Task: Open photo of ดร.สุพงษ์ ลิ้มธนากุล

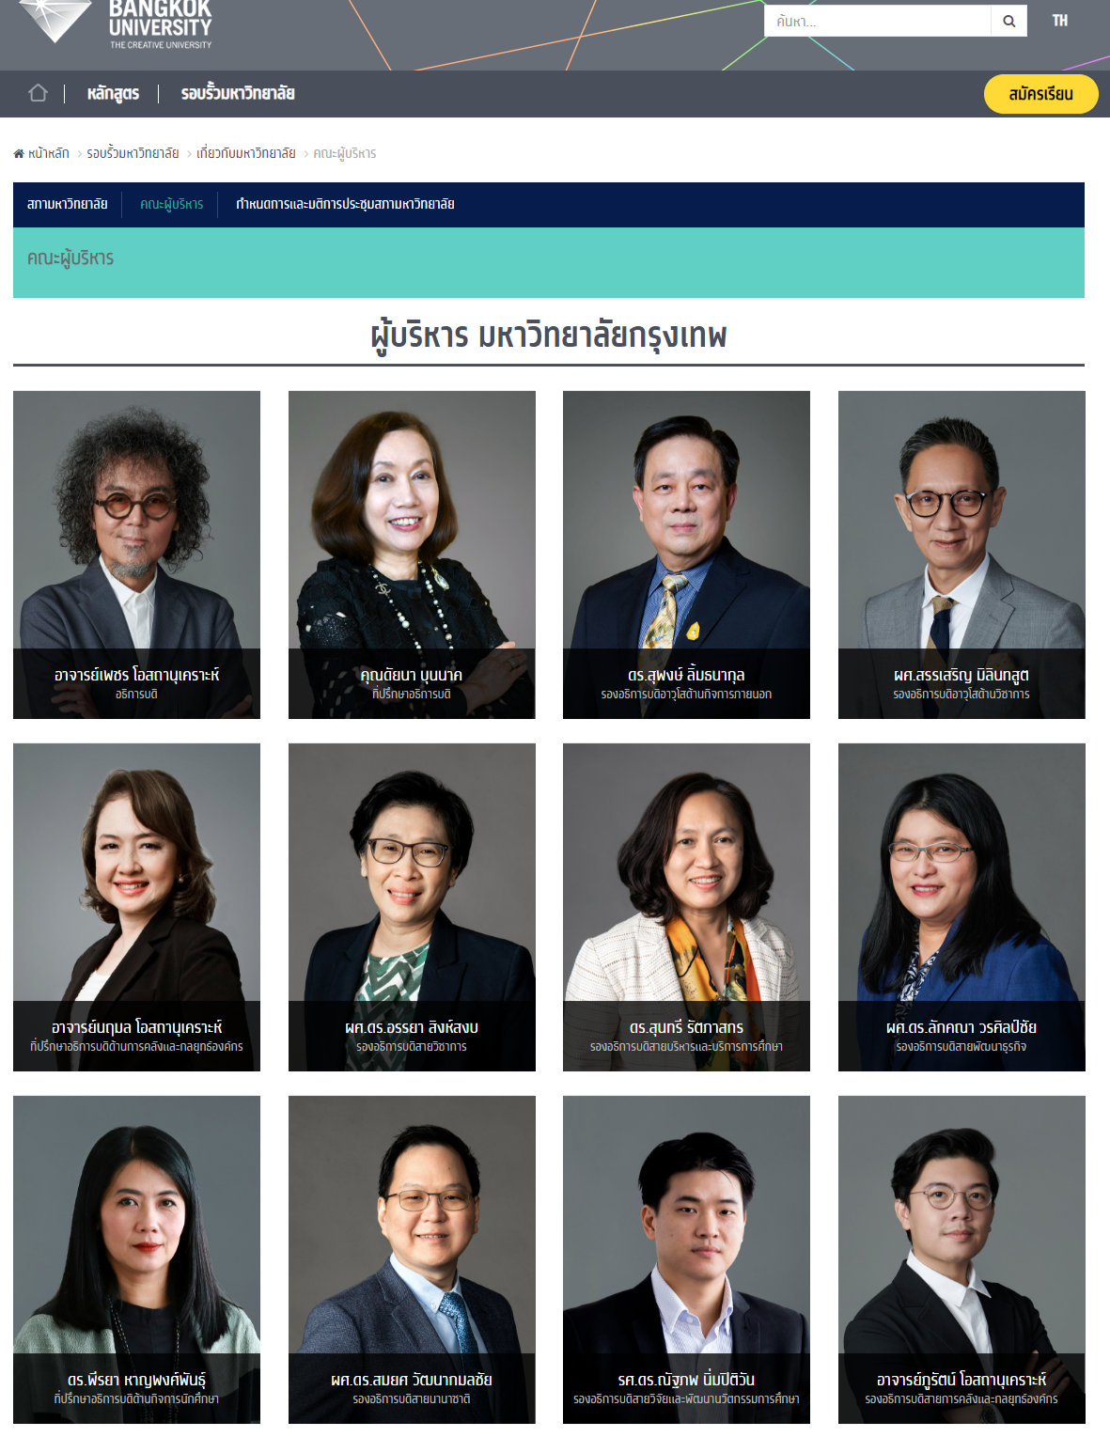Action: (686, 554)
